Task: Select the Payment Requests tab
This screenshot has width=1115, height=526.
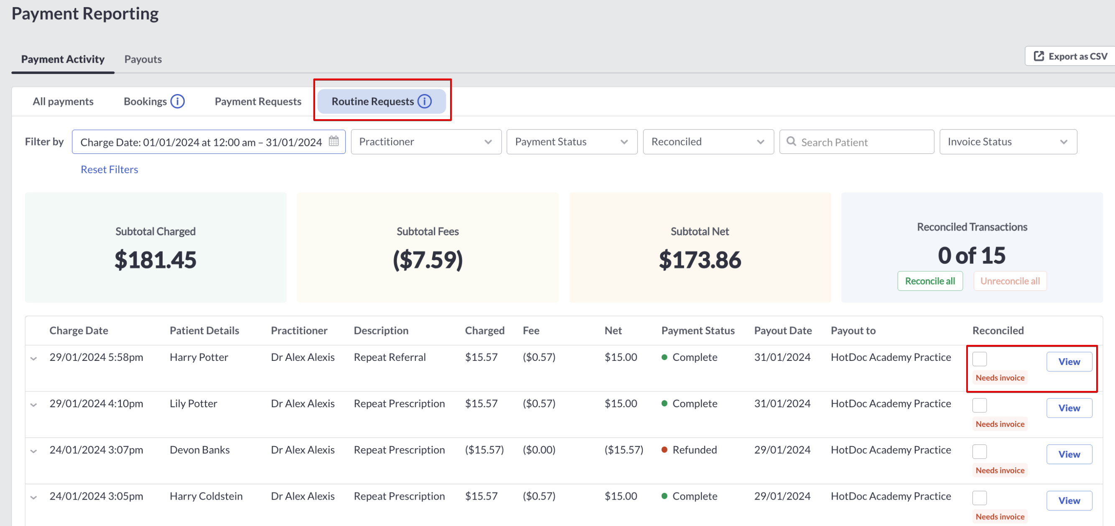Action: (258, 101)
